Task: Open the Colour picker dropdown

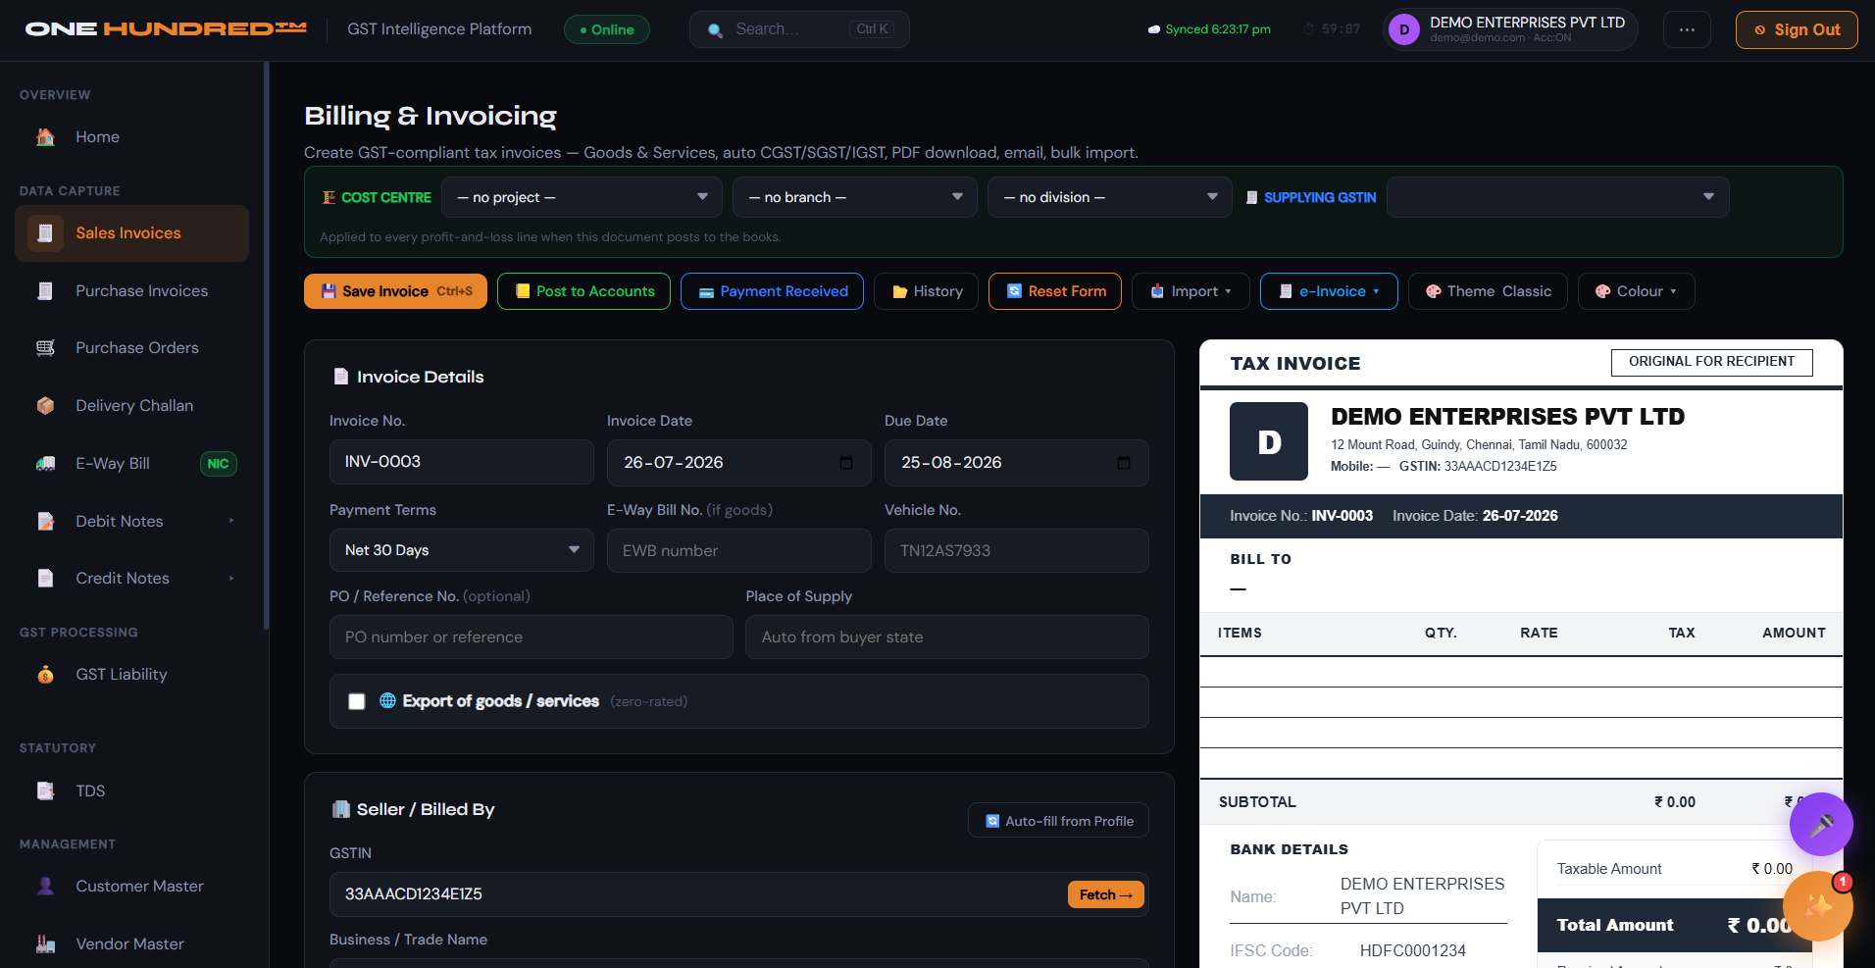Action: point(1636,291)
